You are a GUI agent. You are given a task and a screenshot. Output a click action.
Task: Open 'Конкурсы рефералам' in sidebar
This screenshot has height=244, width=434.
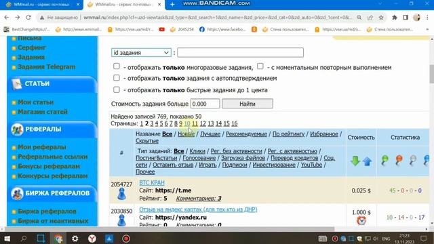click(53, 176)
